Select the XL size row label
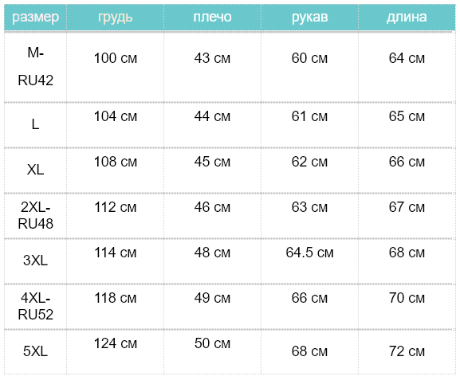This screenshot has width=460, height=384. point(36,170)
